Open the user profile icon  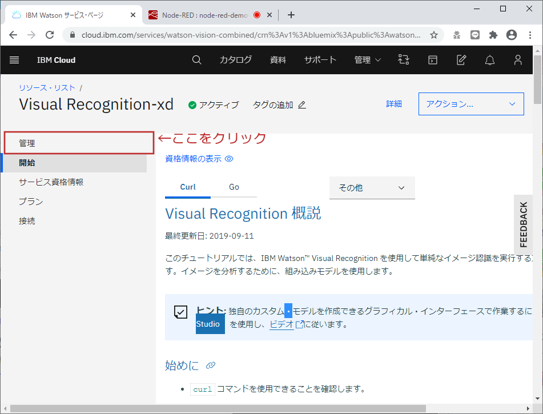pos(517,60)
